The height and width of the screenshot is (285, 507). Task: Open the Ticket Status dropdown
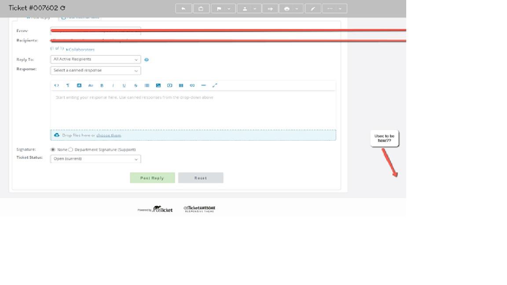click(96, 159)
